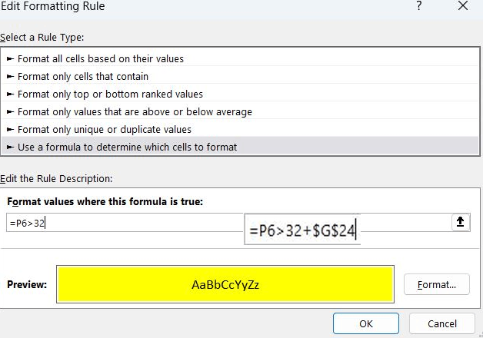Click the 'Edit Formatting Rule' dialog title
Screen dimensions: 483x338
[52, 6]
